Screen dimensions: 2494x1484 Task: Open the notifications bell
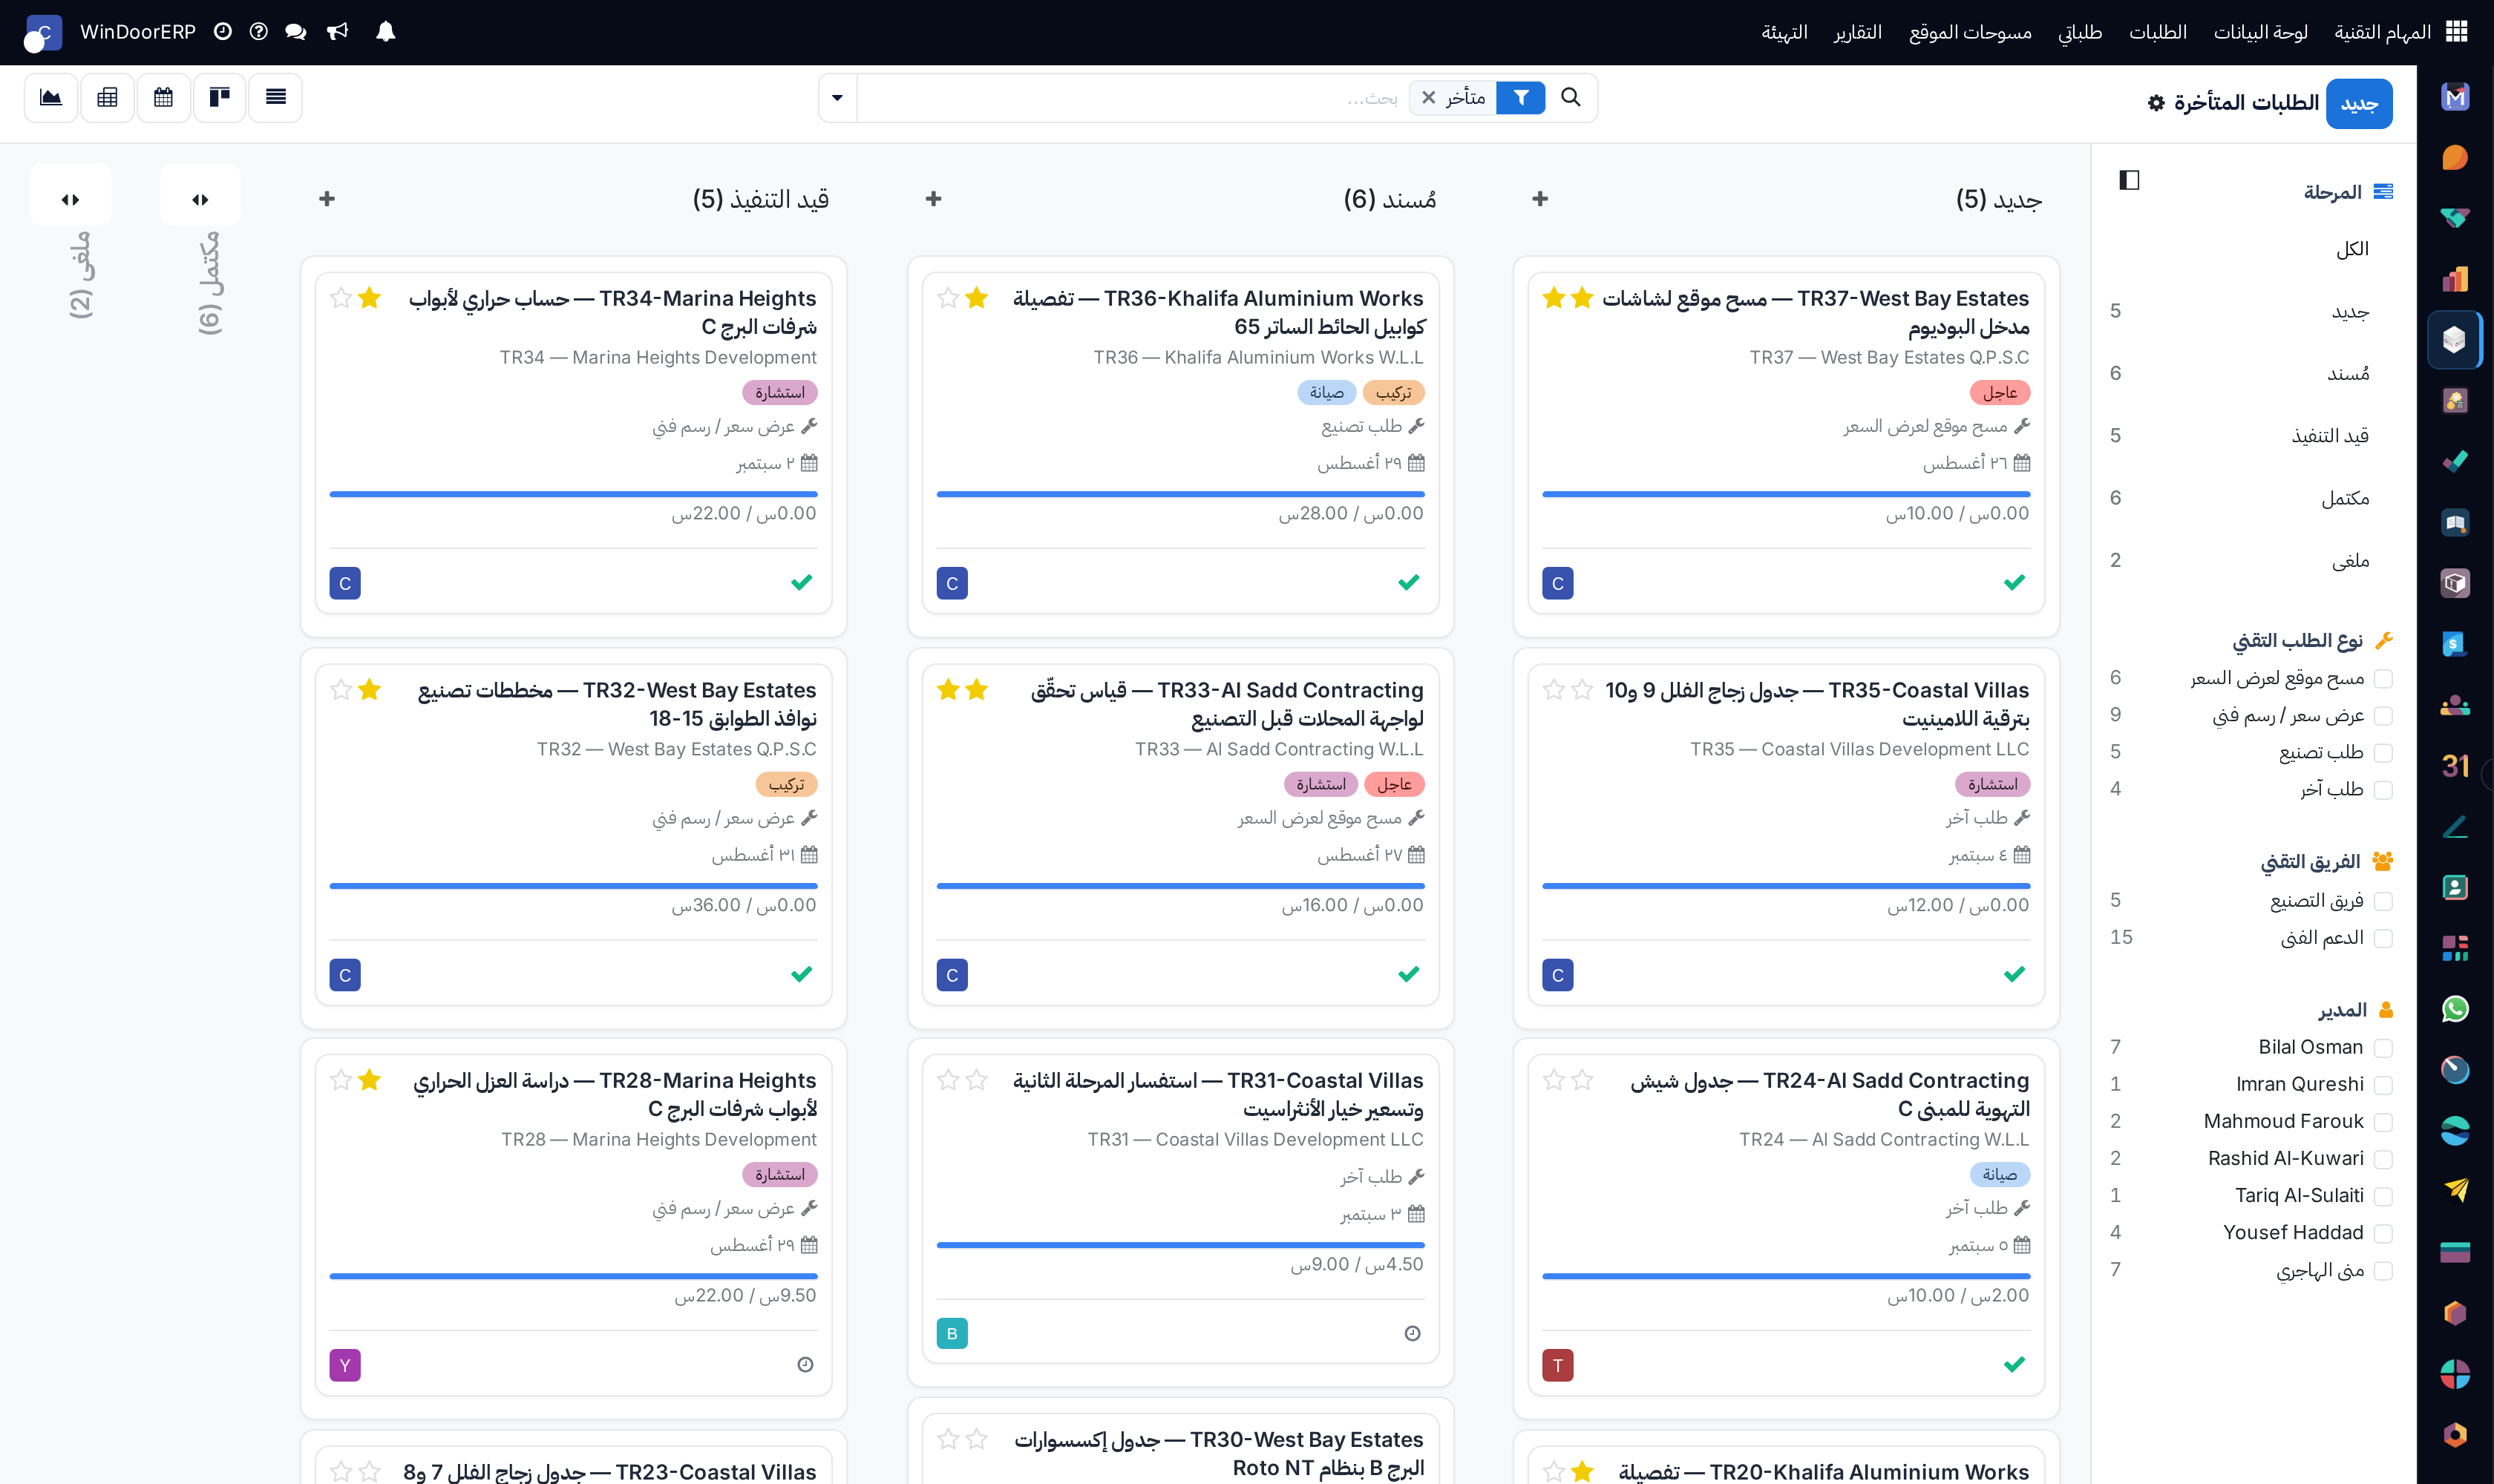click(385, 32)
